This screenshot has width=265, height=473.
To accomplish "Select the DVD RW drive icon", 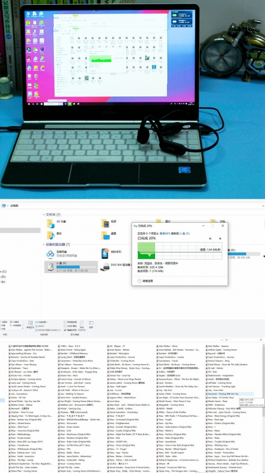I will 105,267.
